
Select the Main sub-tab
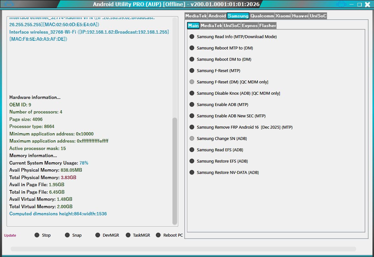tap(193, 26)
